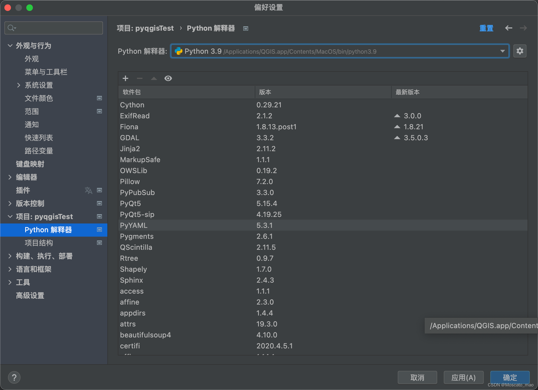Select the Rtree package row

click(323, 258)
